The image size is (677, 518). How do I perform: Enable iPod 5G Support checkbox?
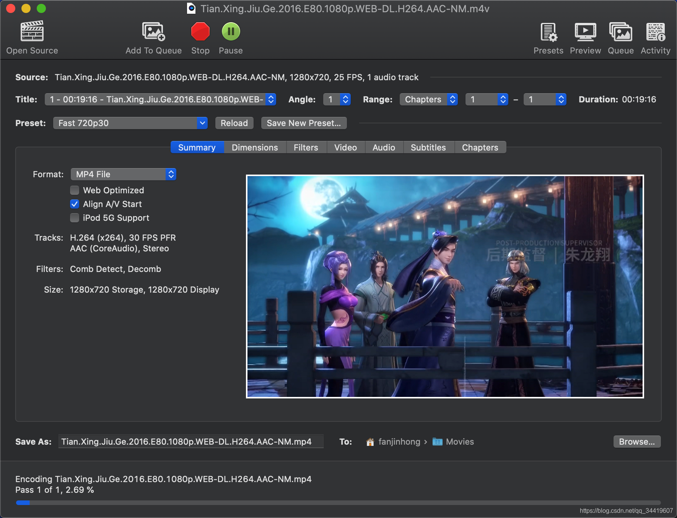[x=75, y=218]
